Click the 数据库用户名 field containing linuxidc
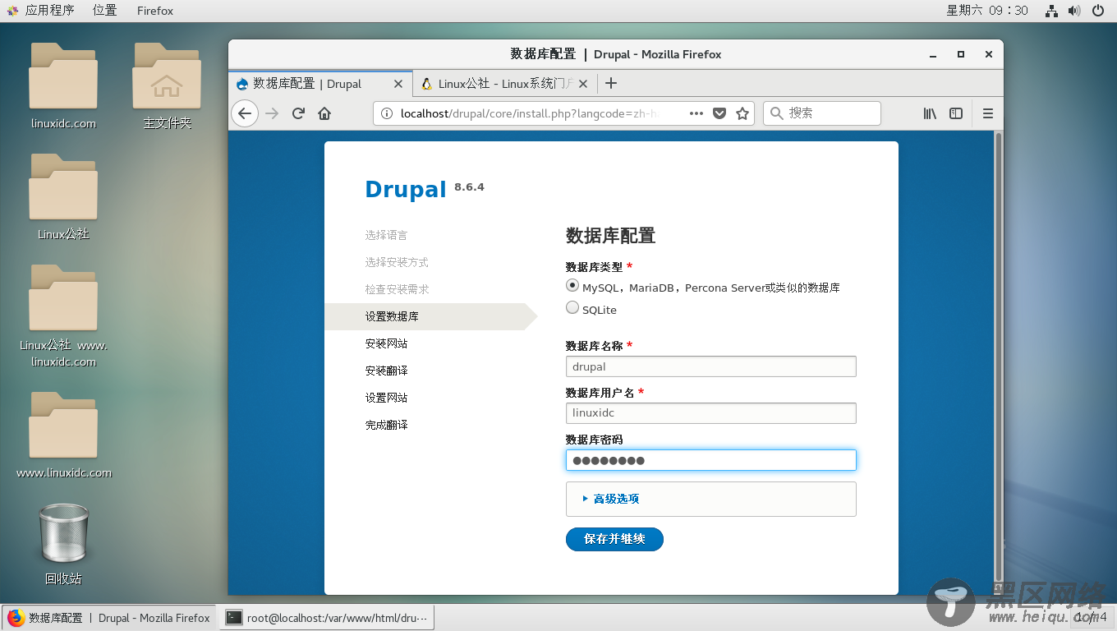 (x=711, y=413)
